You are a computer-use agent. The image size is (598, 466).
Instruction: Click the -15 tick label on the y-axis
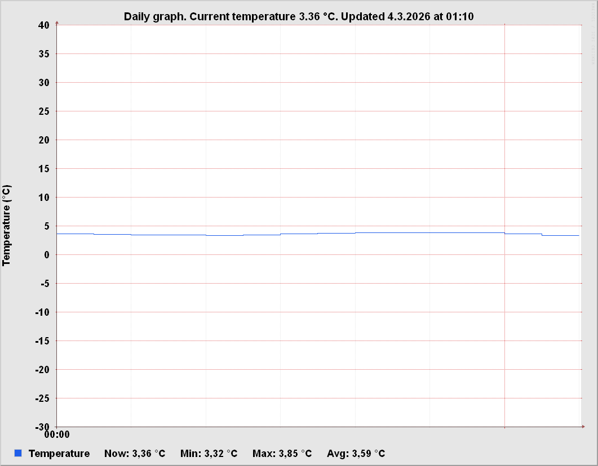43,340
